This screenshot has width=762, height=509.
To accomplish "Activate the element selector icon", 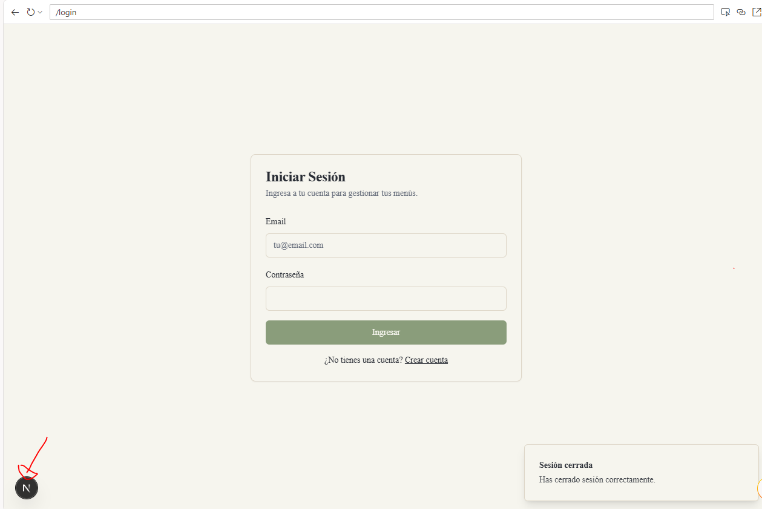I will 726,12.
